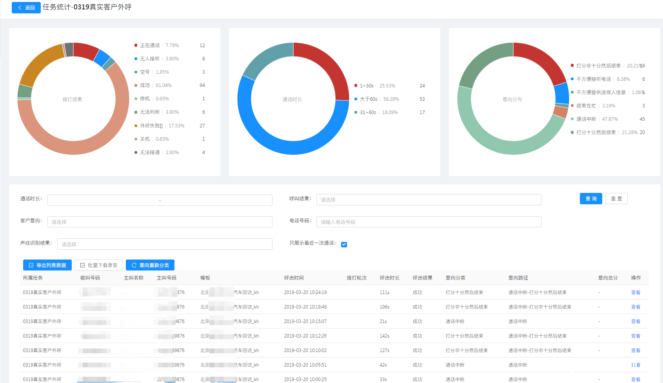Toggle the 通话中断 legend dot in 意向分布 chart
Viewport: 663px width, 383px height.
pos(572,119)
